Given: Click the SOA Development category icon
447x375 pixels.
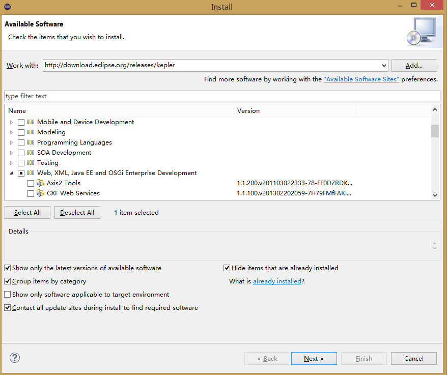Looking at the screenshot, I should pos(31,153).
